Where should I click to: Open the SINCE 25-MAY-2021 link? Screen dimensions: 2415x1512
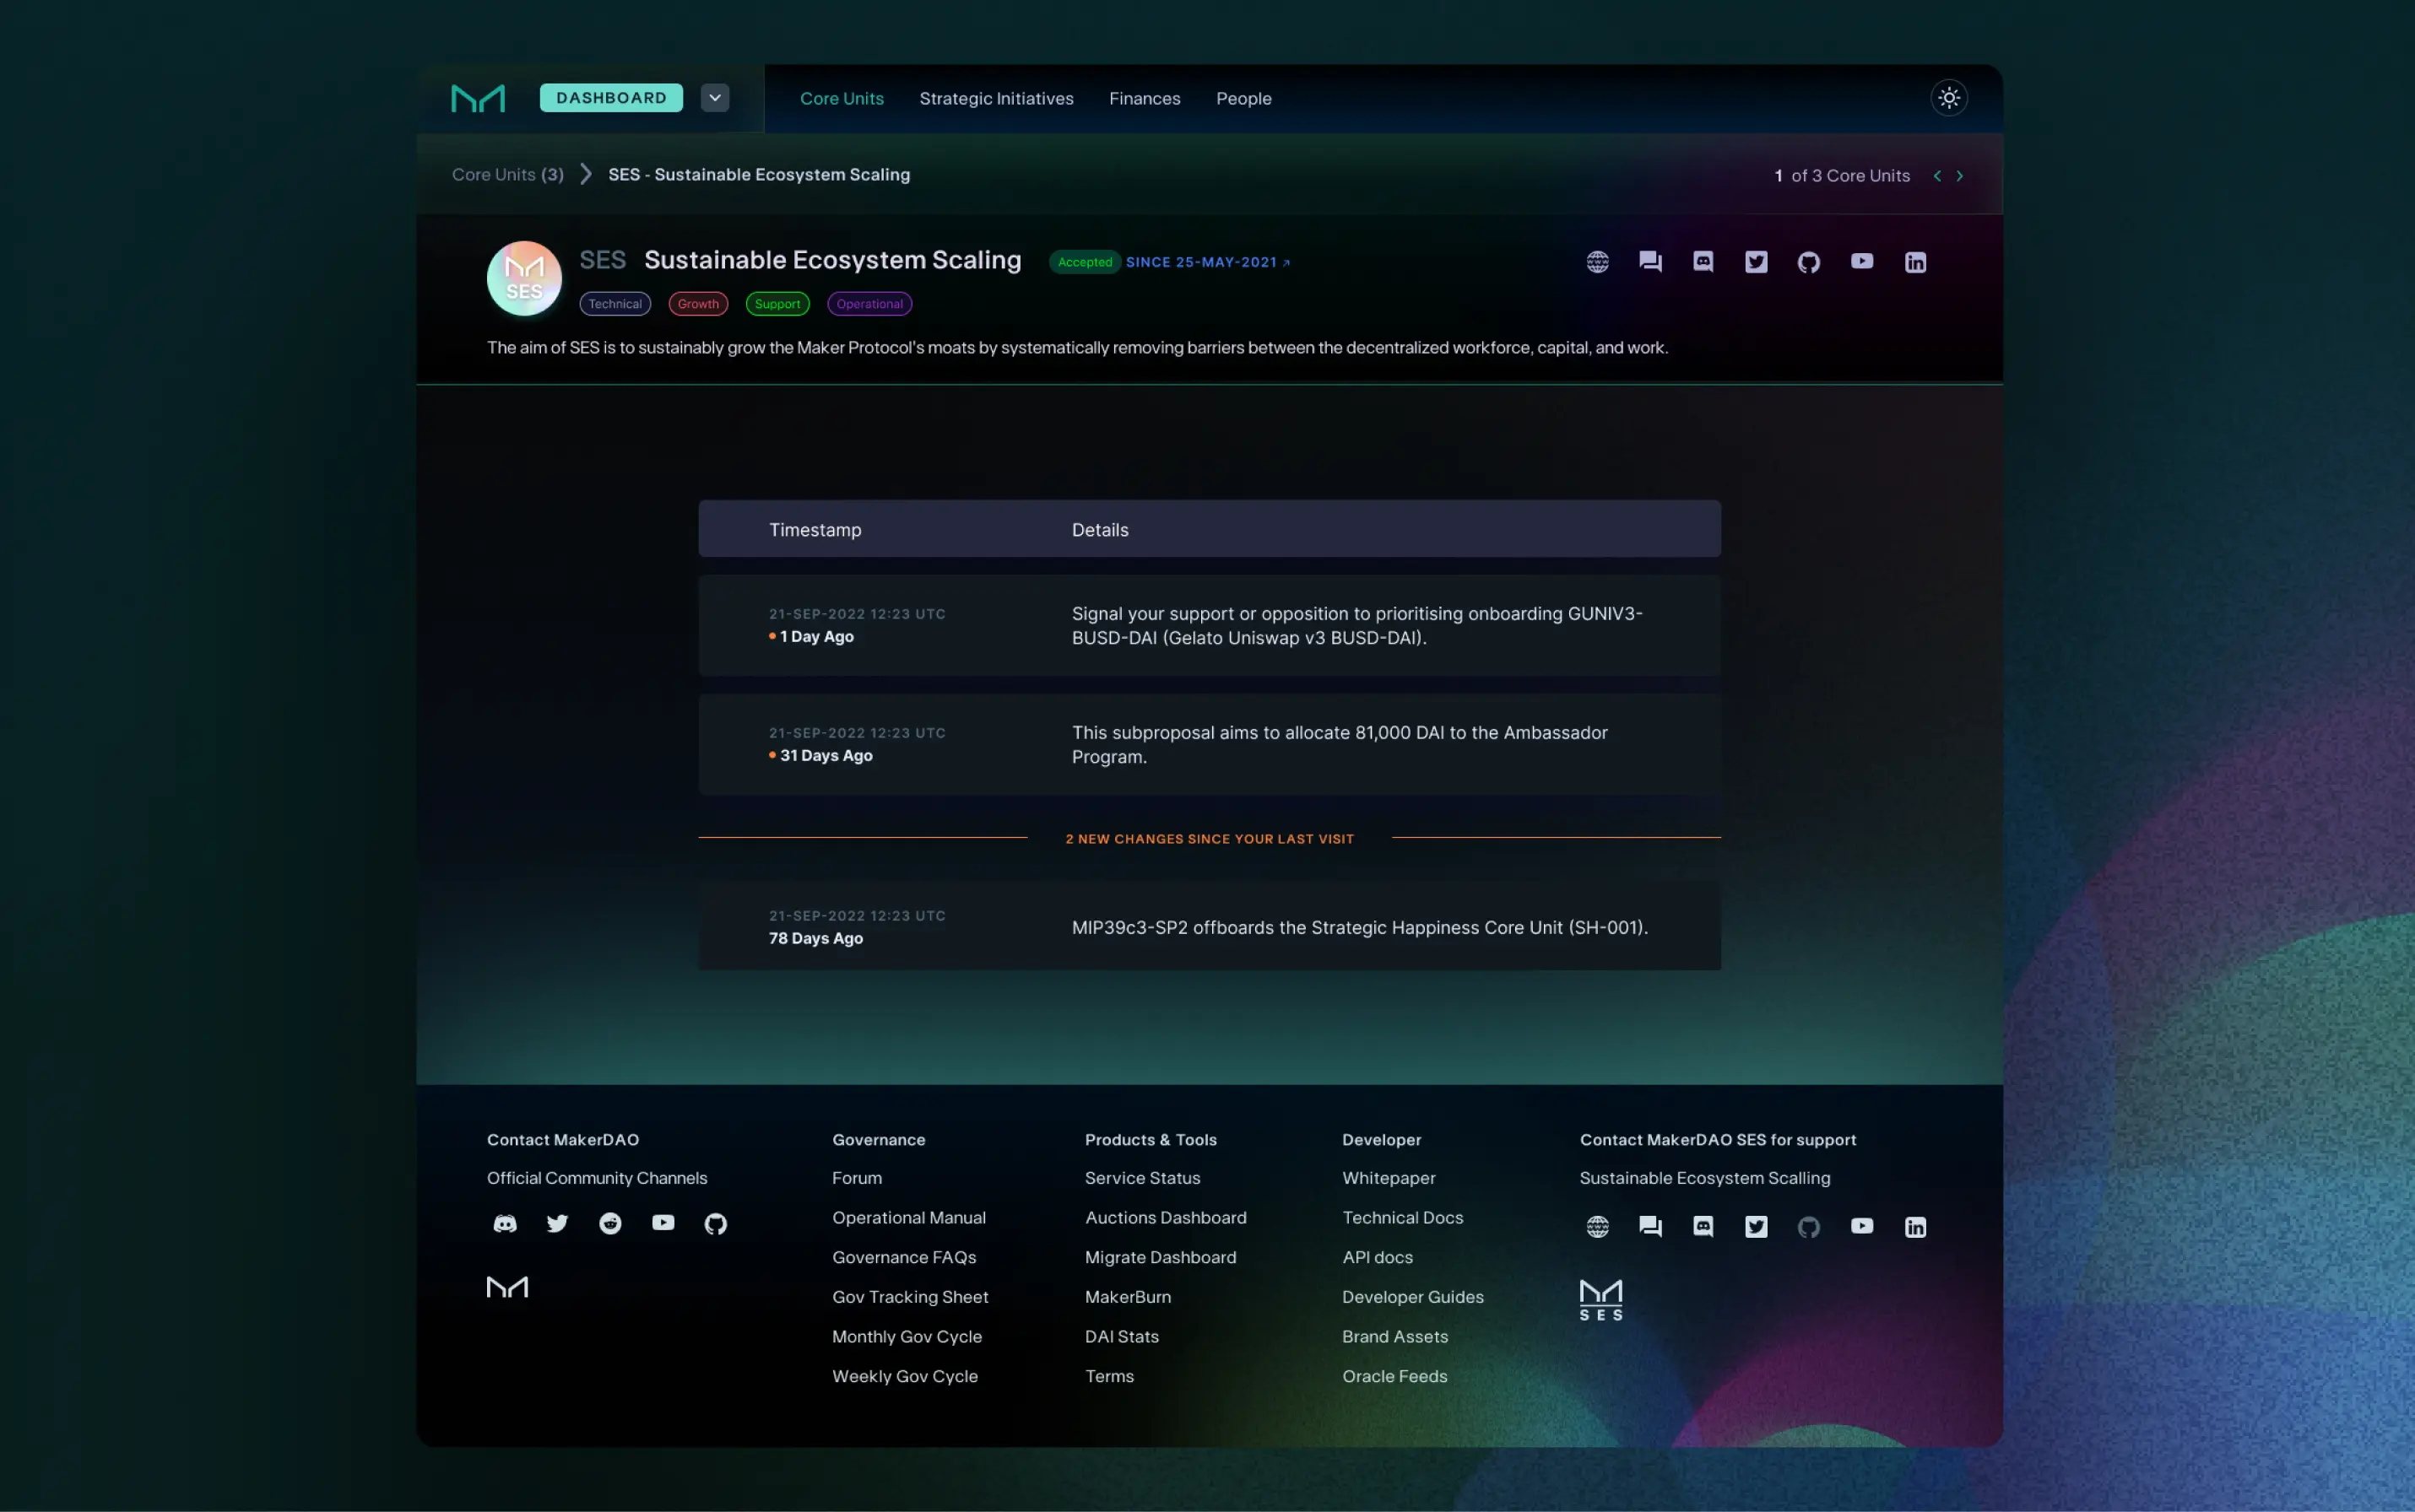(1207, 262)
